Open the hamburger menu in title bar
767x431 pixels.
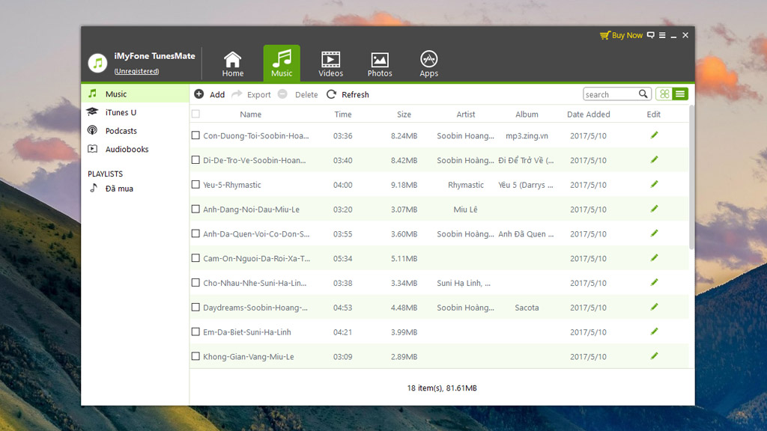[x=662, y=35]
